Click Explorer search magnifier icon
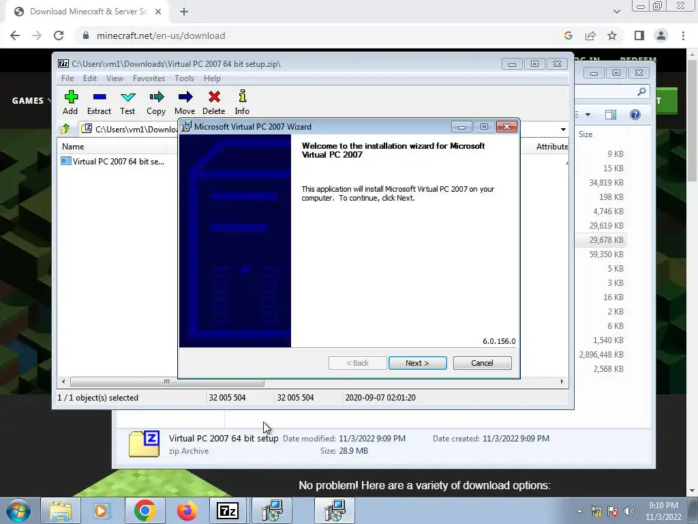The image size is (698, 524). [x=641, y=92]
